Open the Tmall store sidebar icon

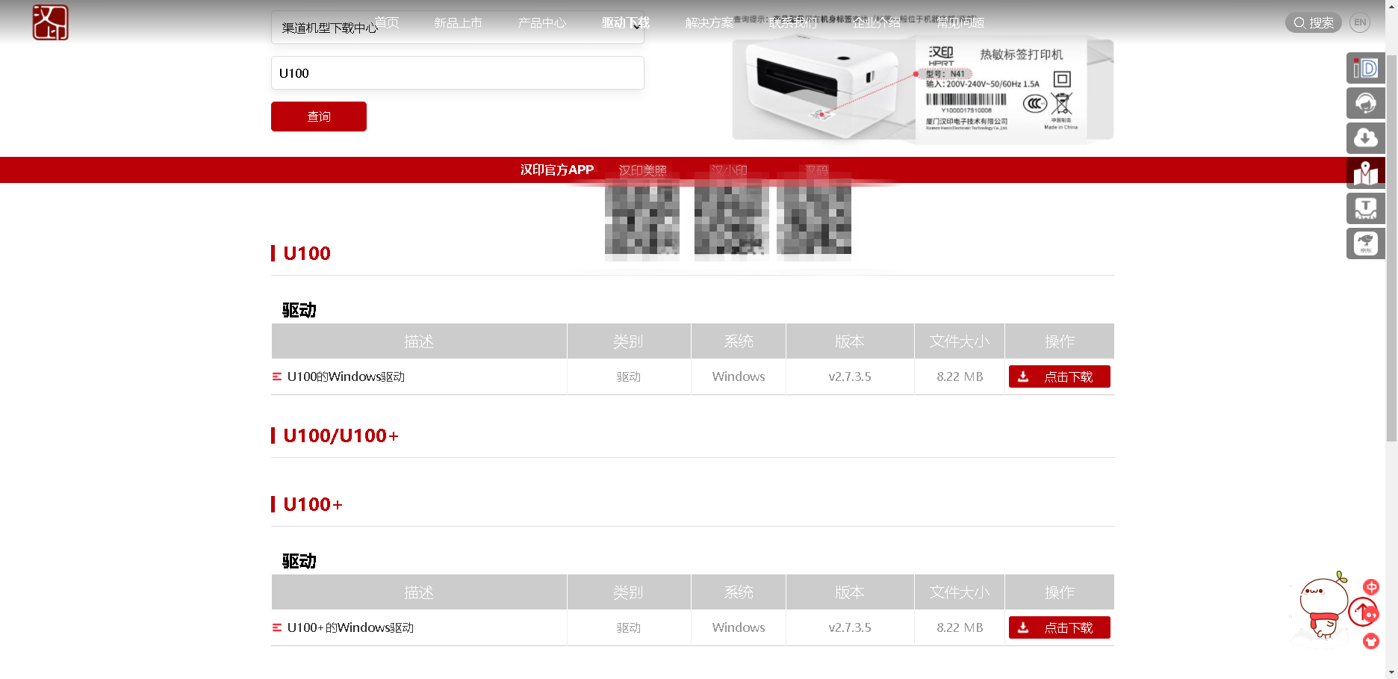click(1365, 208)
